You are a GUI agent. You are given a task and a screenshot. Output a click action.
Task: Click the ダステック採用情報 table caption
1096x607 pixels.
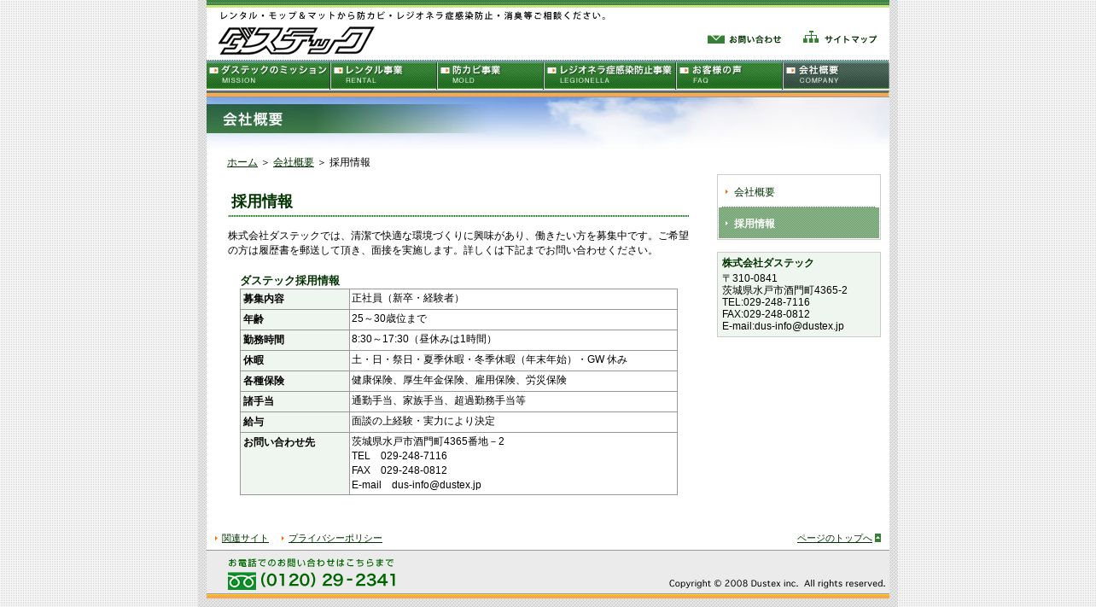click(289, 280)
